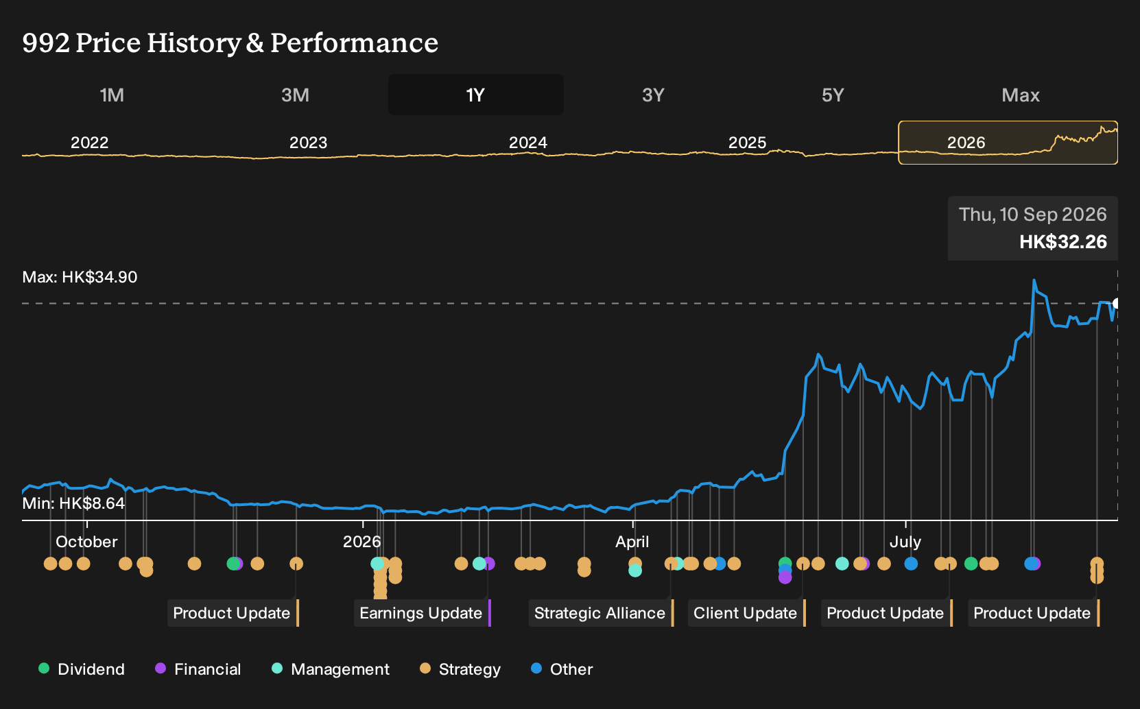Switch to the 5Y time range

coord(833,95)
